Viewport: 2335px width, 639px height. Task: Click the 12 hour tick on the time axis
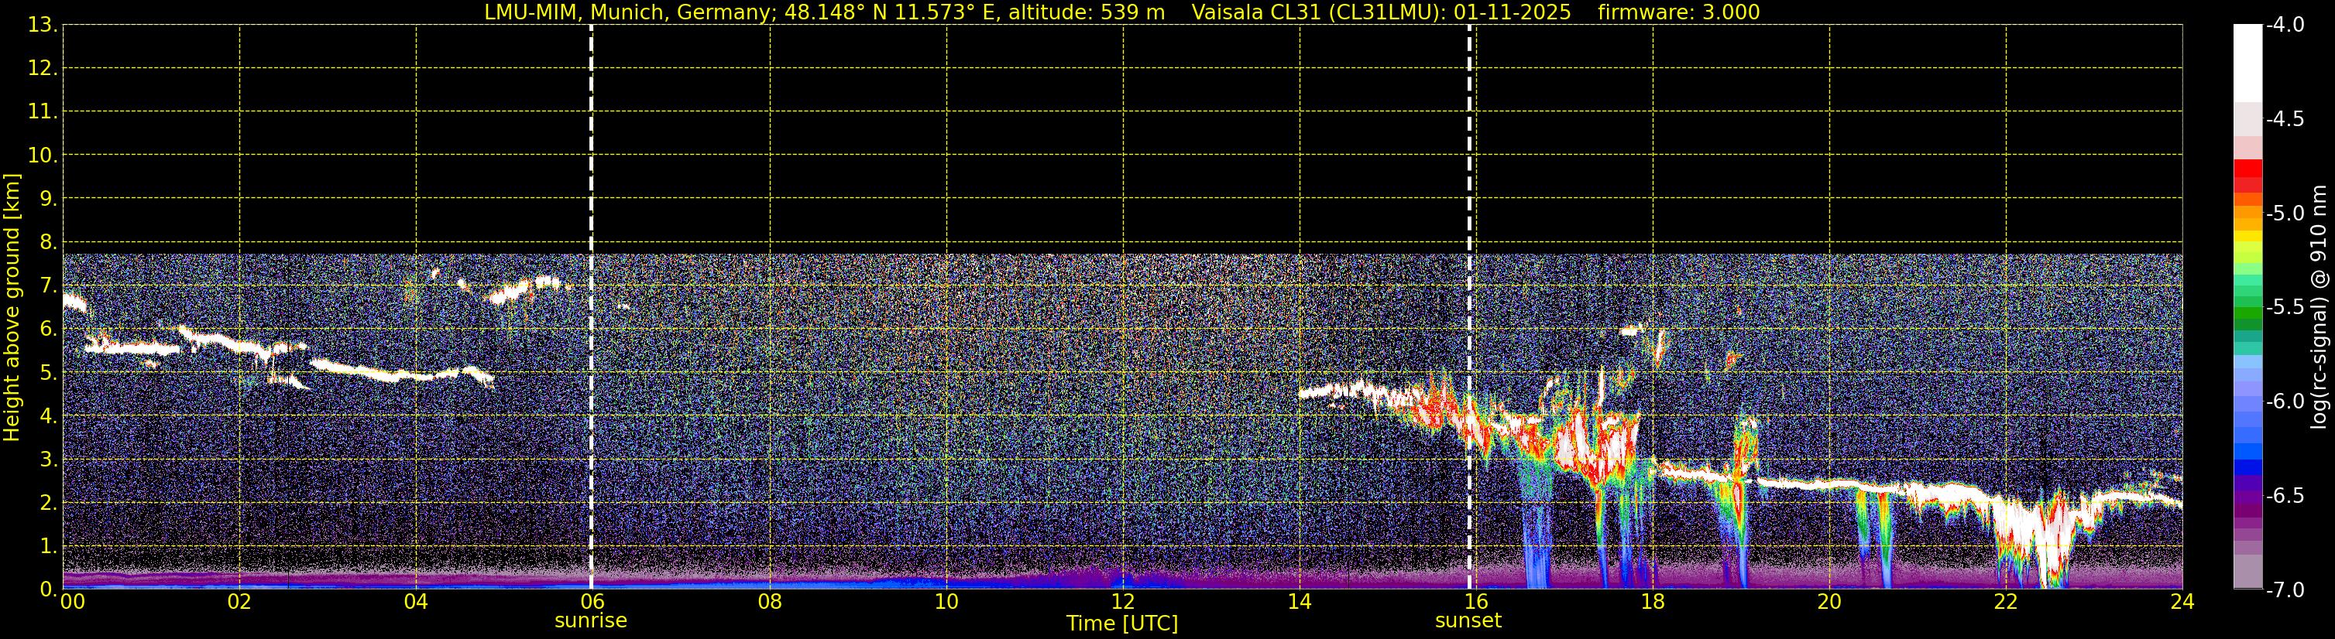click(x=1122, y=603)
